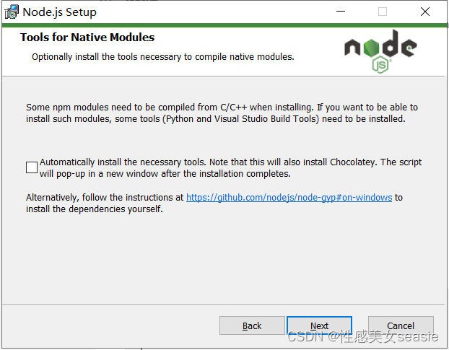
Task: Proceed with the Next button
Action: click(319, 325)
